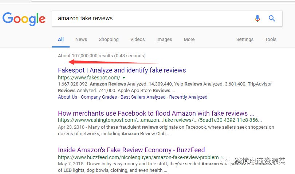
Task: Click the Recently Analyzed sitelink
Action: point(188,97)
